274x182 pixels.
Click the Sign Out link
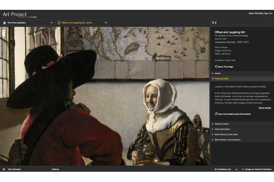pyautogui.click(x=268, y=13)
